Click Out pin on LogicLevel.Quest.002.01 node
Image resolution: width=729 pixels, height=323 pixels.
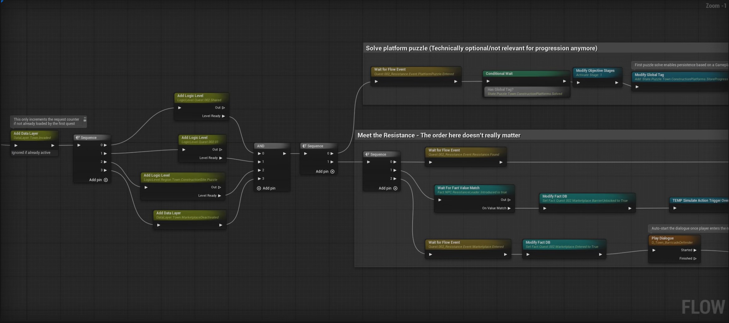point(221,150)
